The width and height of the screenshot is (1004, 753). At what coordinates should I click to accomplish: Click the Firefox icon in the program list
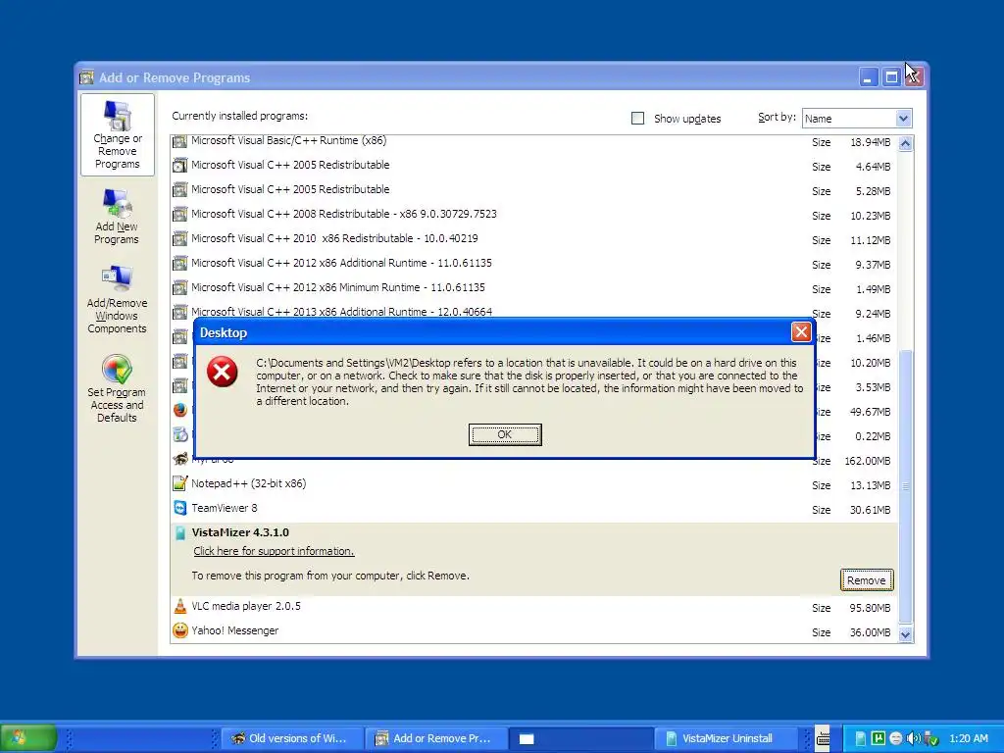pyautogui.click(x=180, y=411)
